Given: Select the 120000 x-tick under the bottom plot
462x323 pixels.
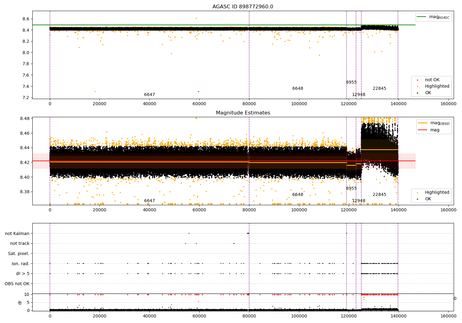Looking at the screenshot, I should coord(349,316).
